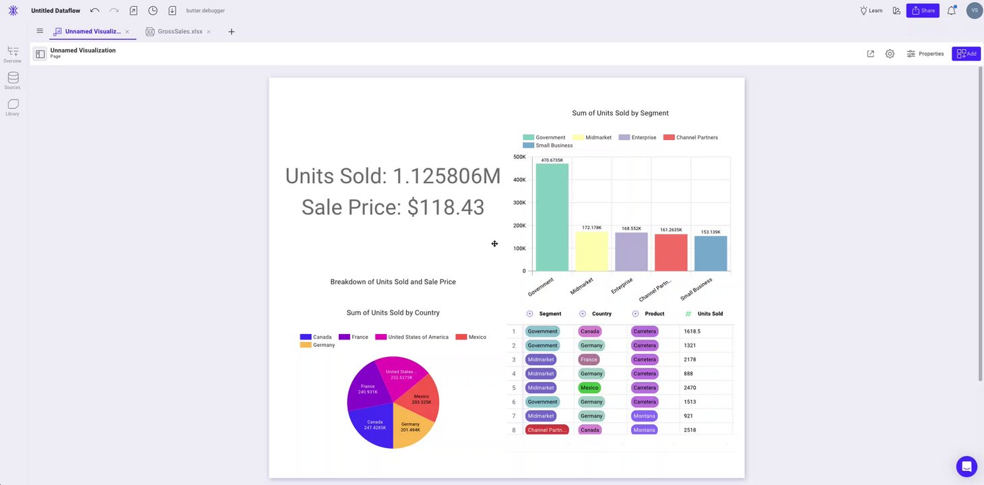Open the Sources sidebar panel
Screen dimensions: 984x485
13,81
